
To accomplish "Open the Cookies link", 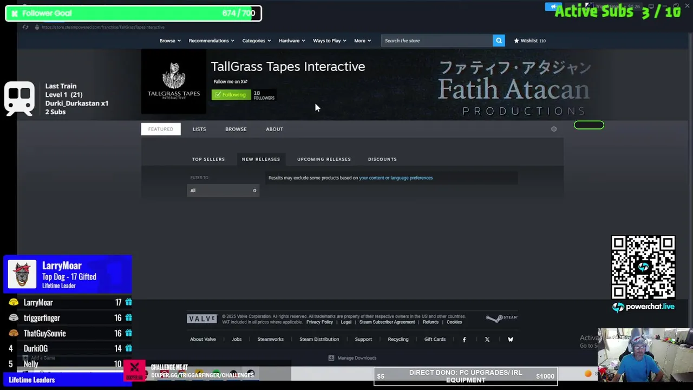I will 454,322.
